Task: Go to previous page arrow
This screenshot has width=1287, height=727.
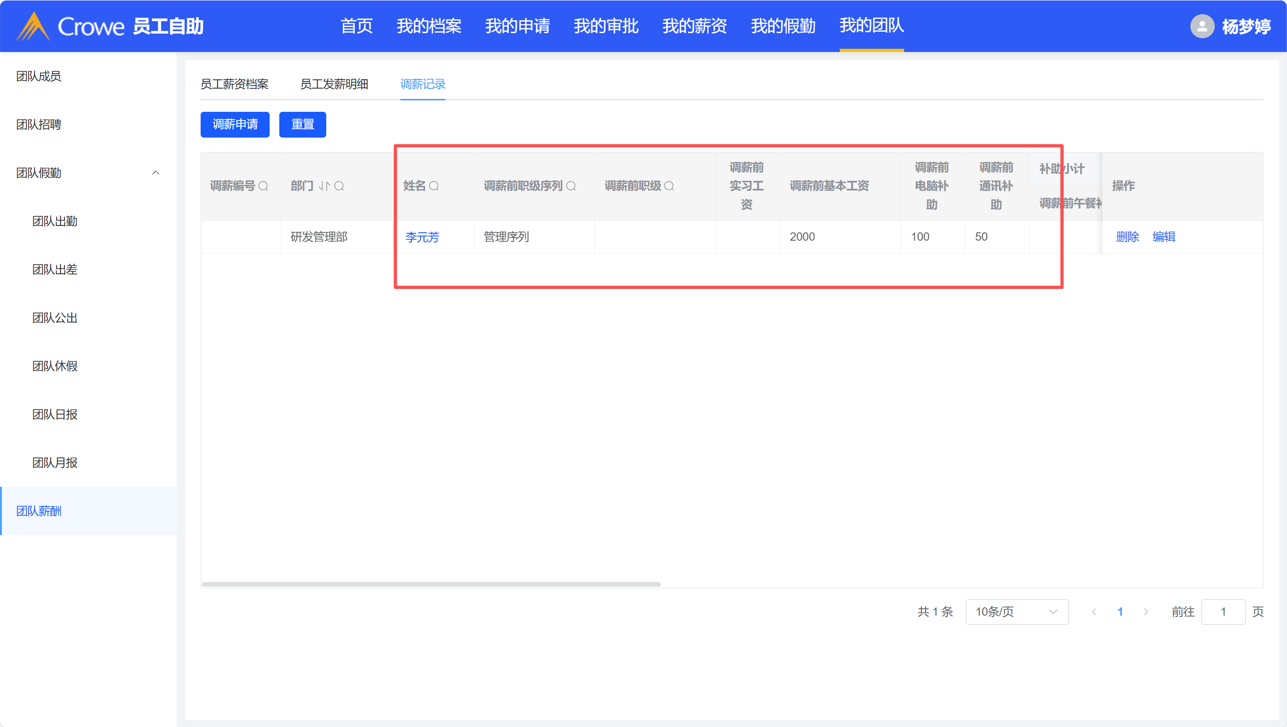Action: (1094, 612)
